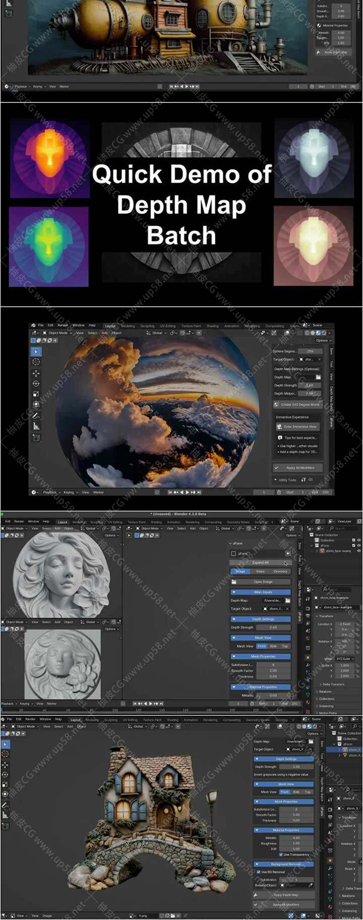Viewport: 363px width, 920px height.
Task: Collapse Material Properties section in face relief window
Action: (x=261, y=687)
